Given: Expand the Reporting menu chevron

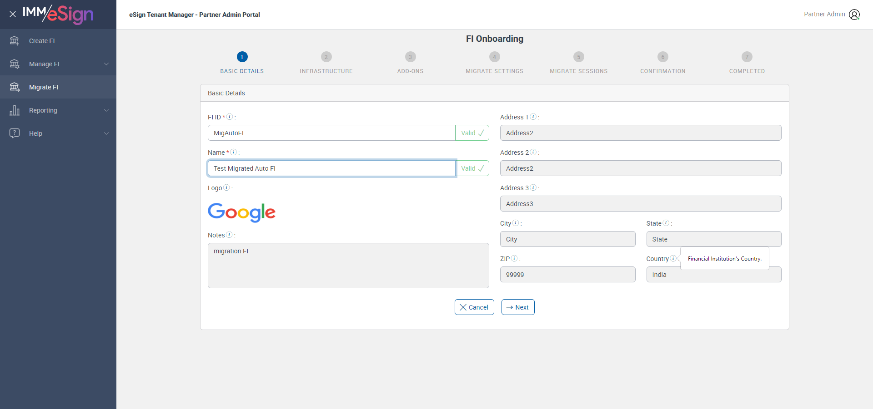Looking at the screenshot, I should 106,110.
